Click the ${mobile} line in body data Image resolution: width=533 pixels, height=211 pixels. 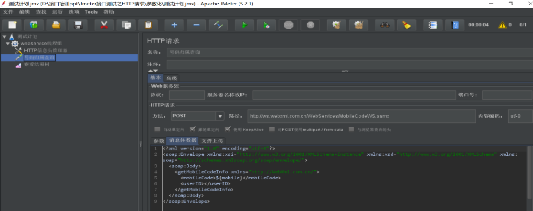(231, 177)
